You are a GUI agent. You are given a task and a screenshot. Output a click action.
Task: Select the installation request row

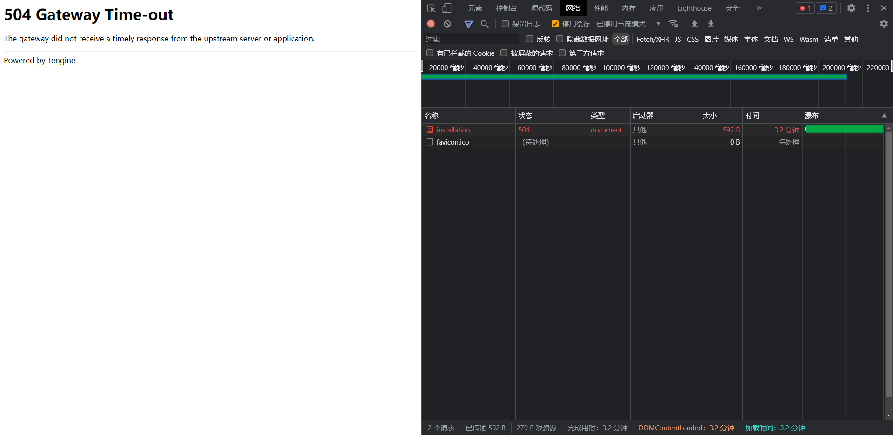(453, 130)
